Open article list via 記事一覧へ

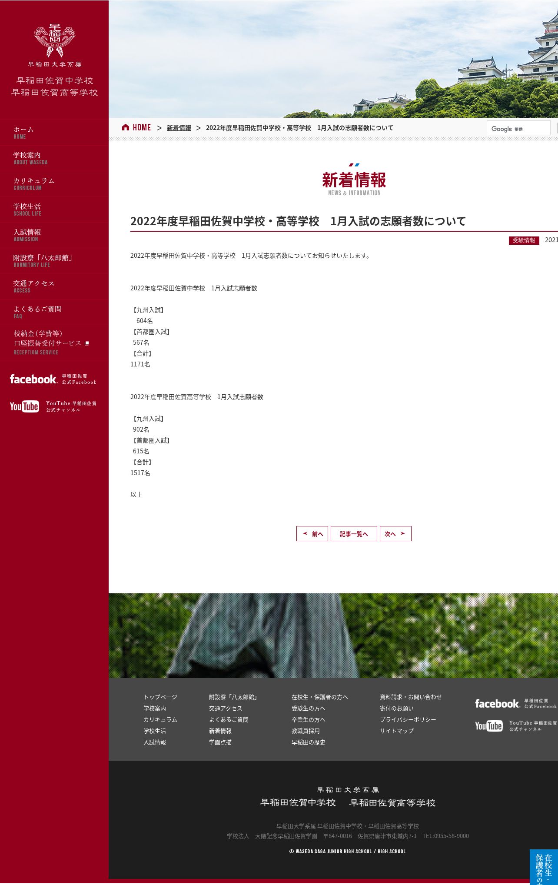[x=354, y=534]
